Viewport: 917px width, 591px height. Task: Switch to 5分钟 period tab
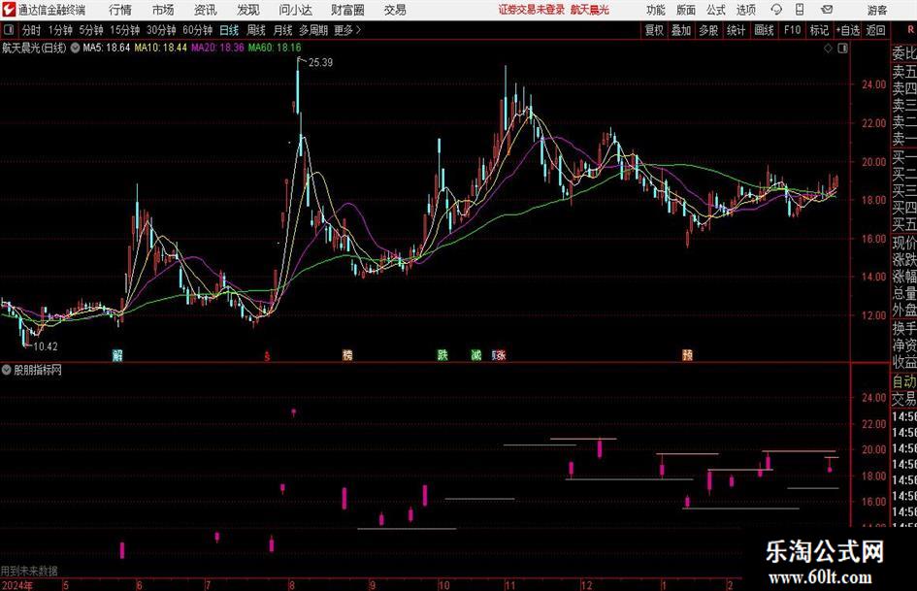tap(91, 30)
